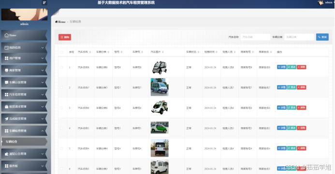Tick the checkbox for row 6

pos(61,169)
